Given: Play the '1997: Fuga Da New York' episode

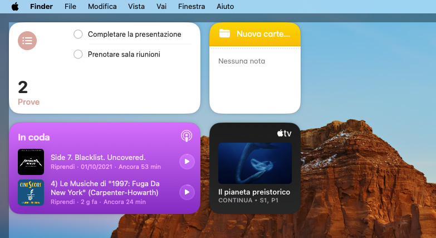Looking at the screenshot, I should tap(187, 192).
